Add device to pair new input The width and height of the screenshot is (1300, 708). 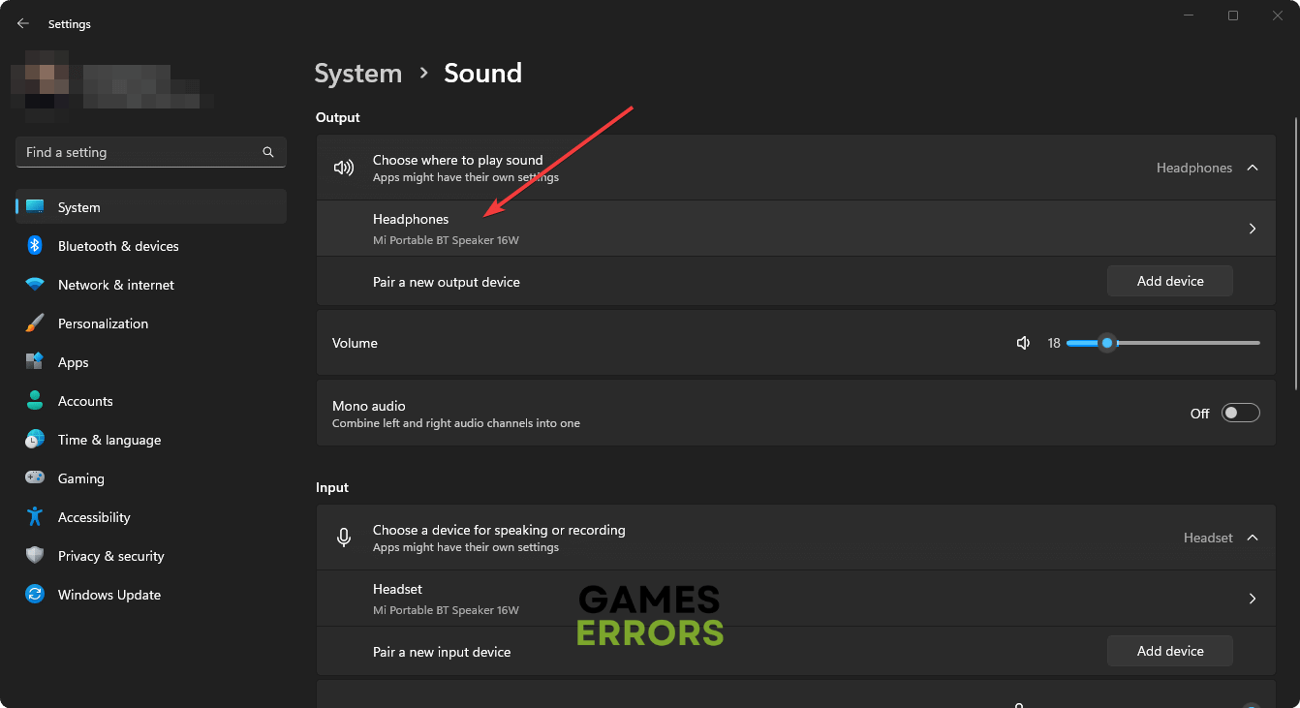(x=1170, y=651)
